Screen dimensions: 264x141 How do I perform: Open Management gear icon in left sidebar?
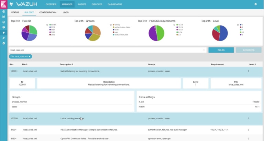(x=3, y=43)
